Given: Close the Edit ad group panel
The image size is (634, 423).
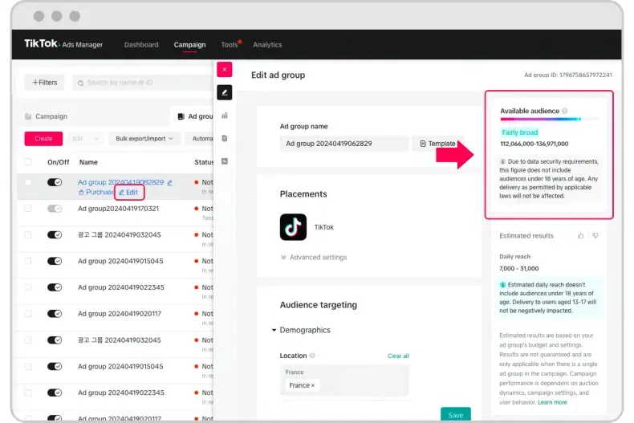Looking at the screenshot, I should pyautogui.click(x=225, y=70).
